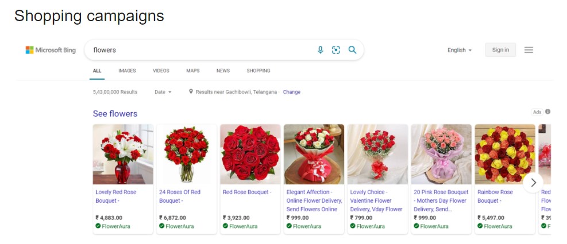The image size is (567, 244).
Task: Open the English language dropdown
Action: (460, 50)
